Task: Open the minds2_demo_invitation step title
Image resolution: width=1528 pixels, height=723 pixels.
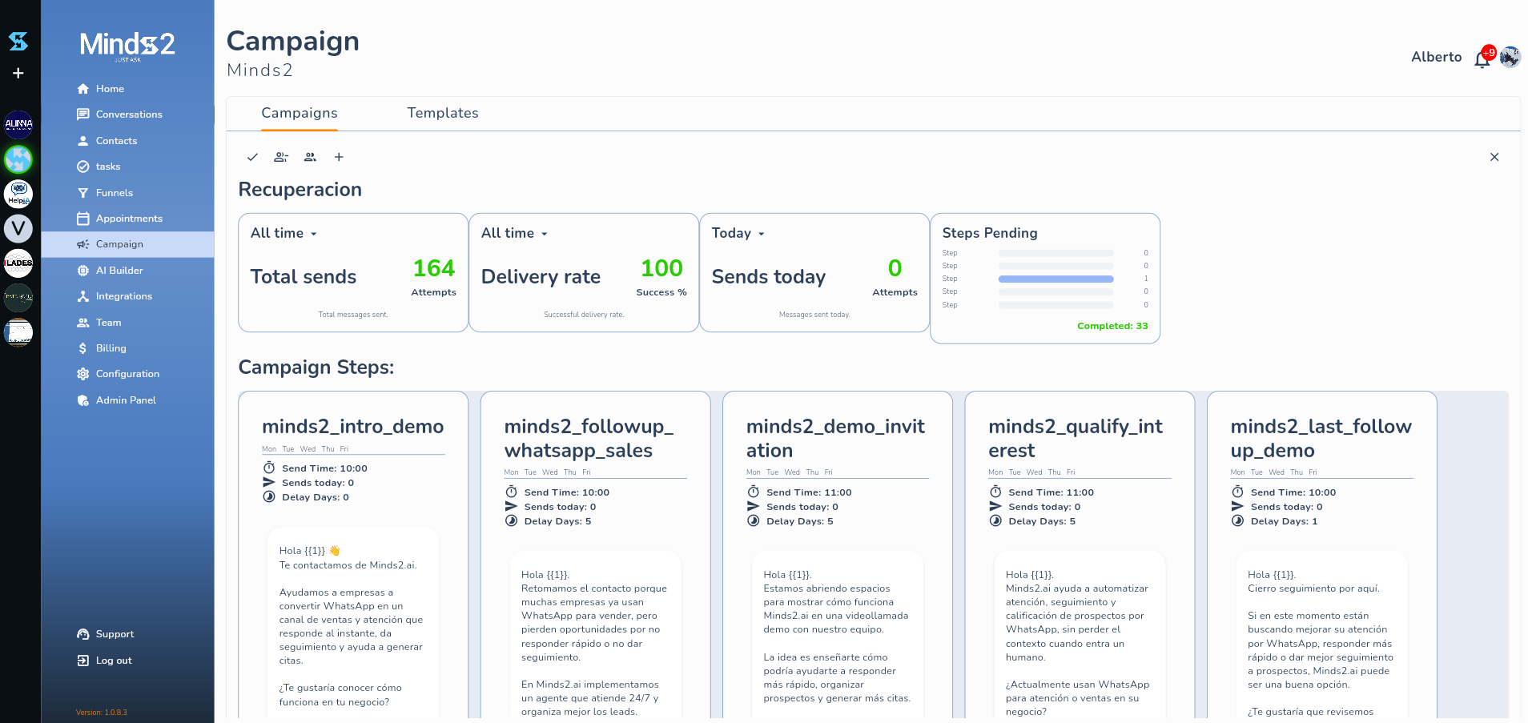Action: (835, 439)
